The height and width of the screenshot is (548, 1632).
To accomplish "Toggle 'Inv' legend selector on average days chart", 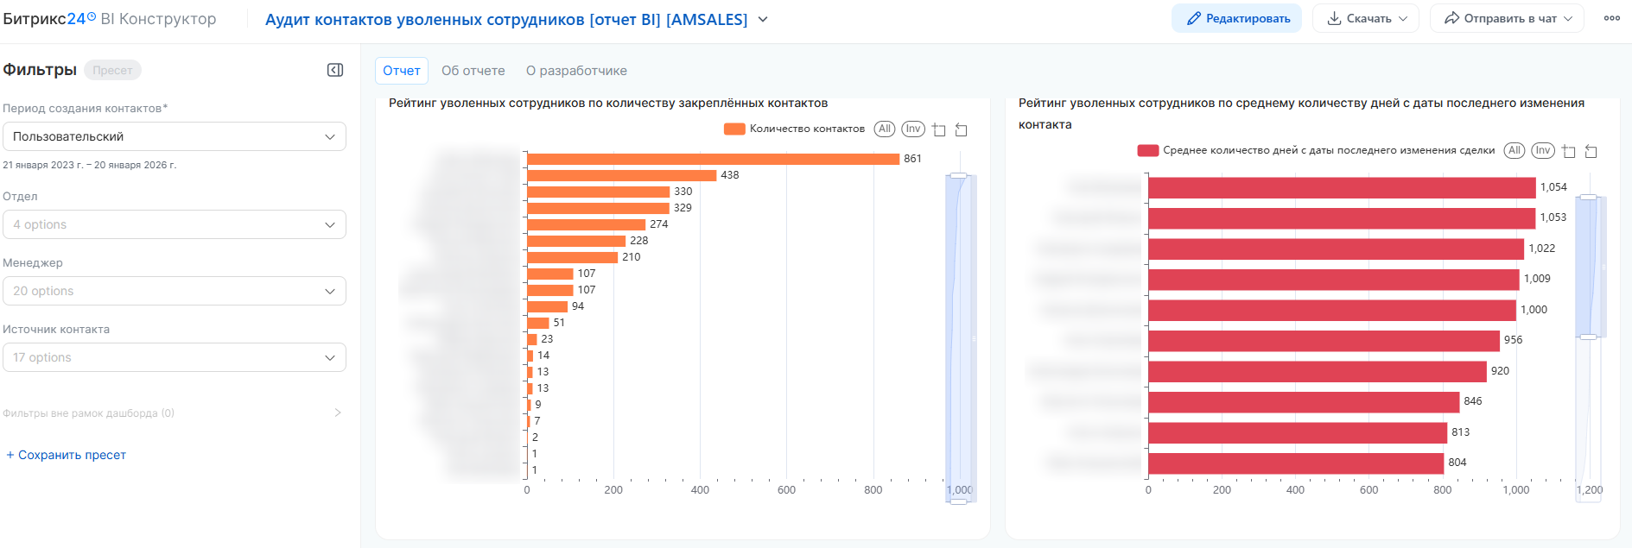I will (x=1542, y=150).
